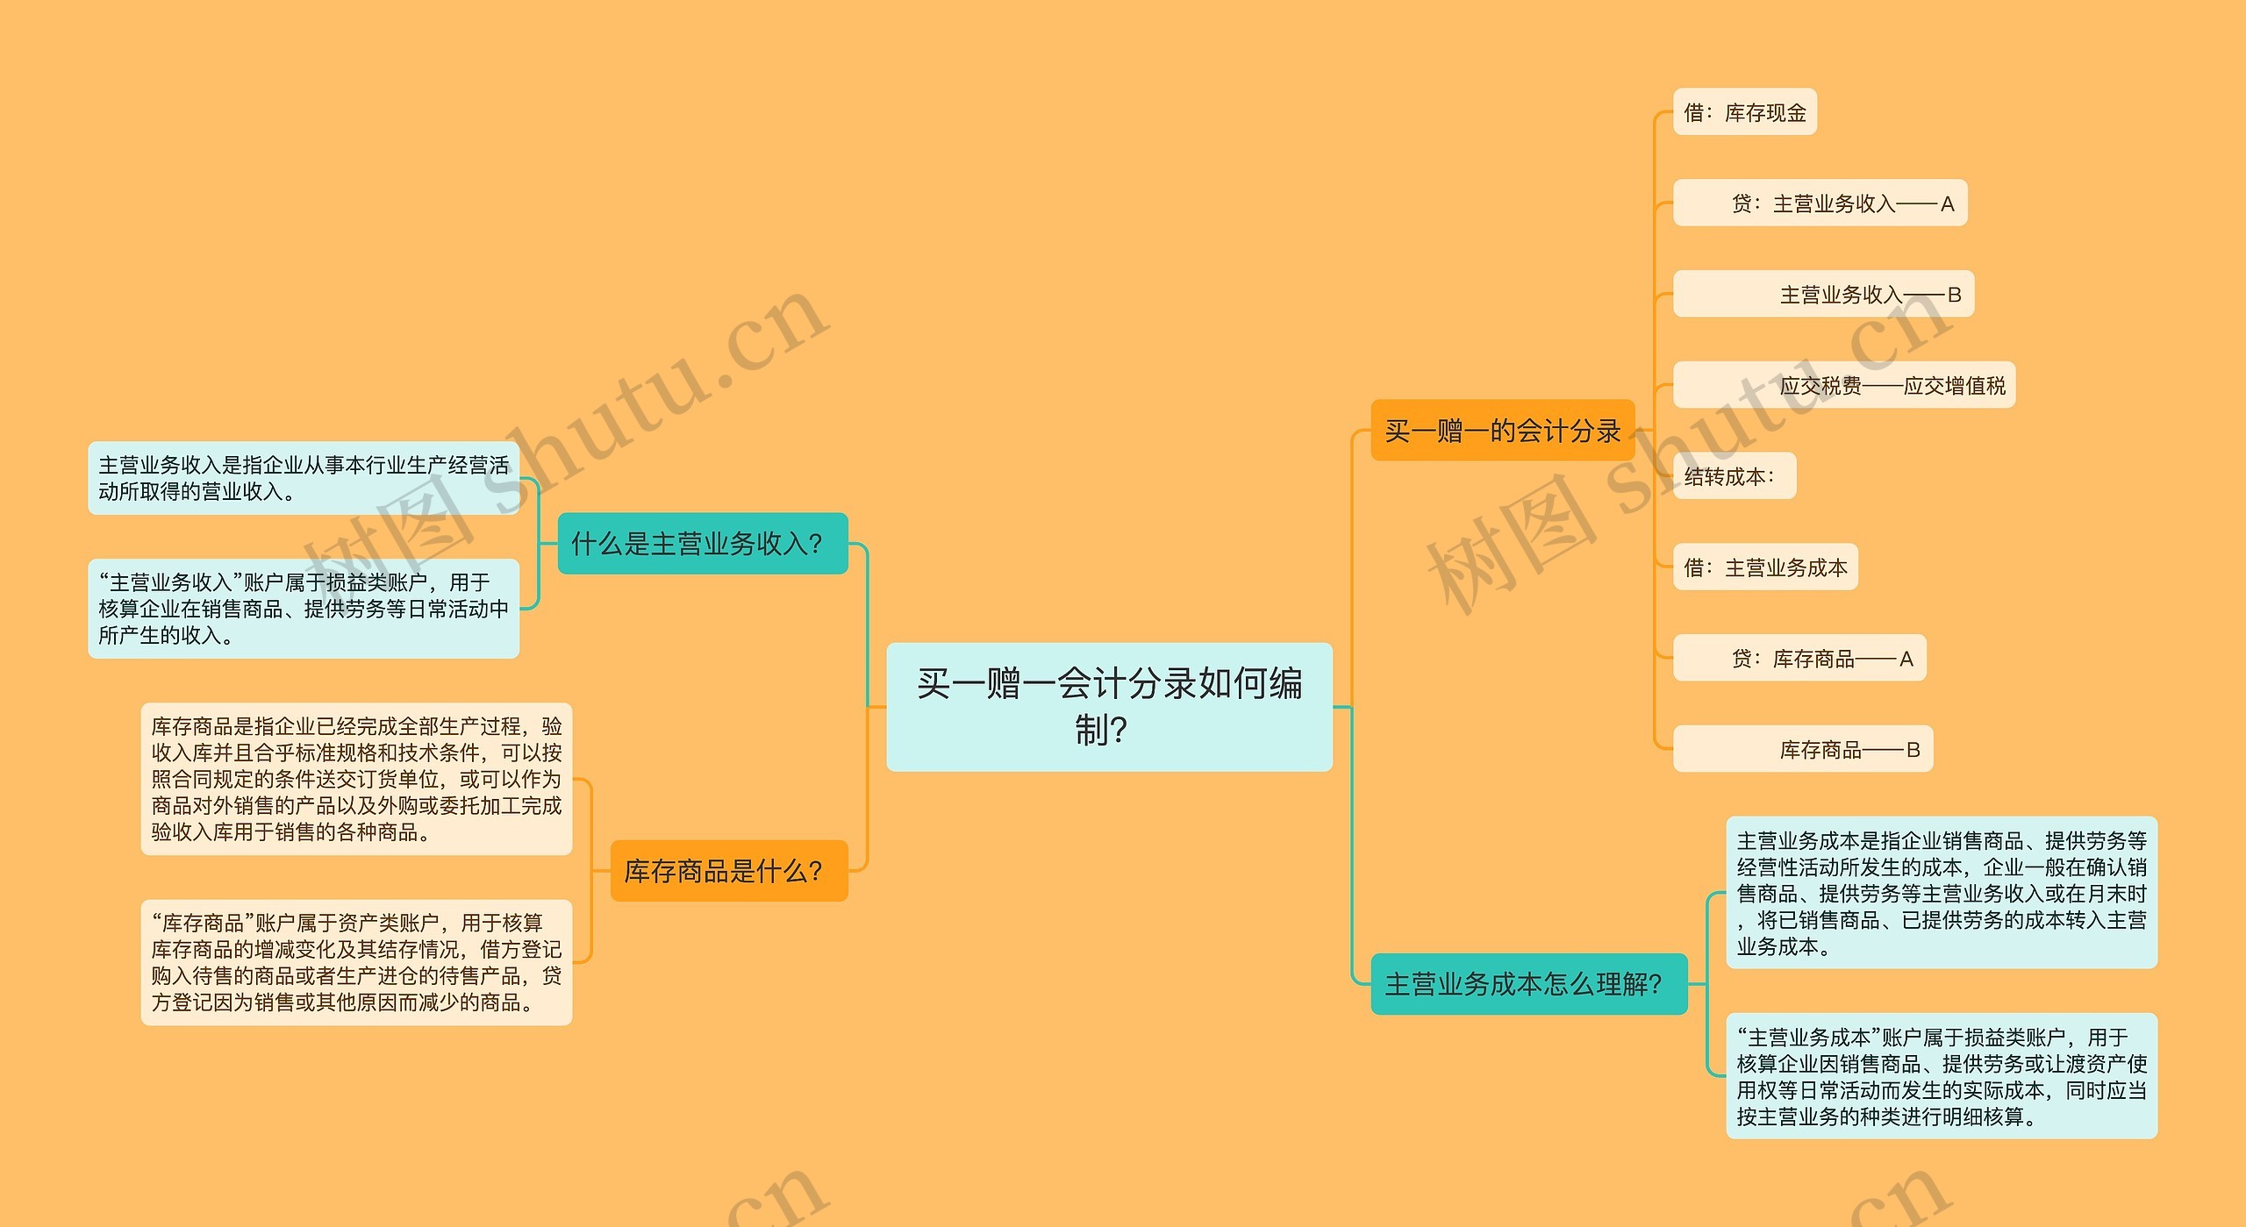Click note starting 主营业务收入是指企业从事本行业

(304, 478)
